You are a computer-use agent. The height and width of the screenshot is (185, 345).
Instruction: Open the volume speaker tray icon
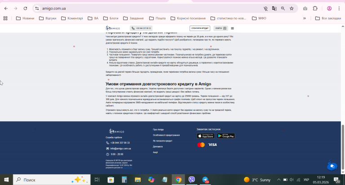292,180
